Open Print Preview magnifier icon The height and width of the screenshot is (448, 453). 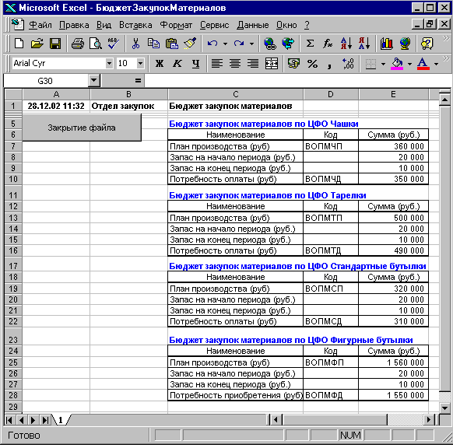95,44
